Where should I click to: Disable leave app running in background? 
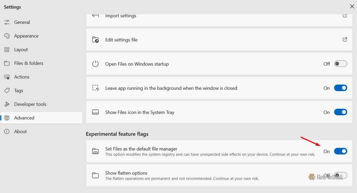tap(341, 88)
